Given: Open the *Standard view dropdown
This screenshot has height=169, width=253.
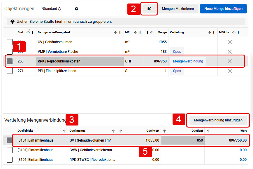Looking at the screenshot, I should 51,9.
